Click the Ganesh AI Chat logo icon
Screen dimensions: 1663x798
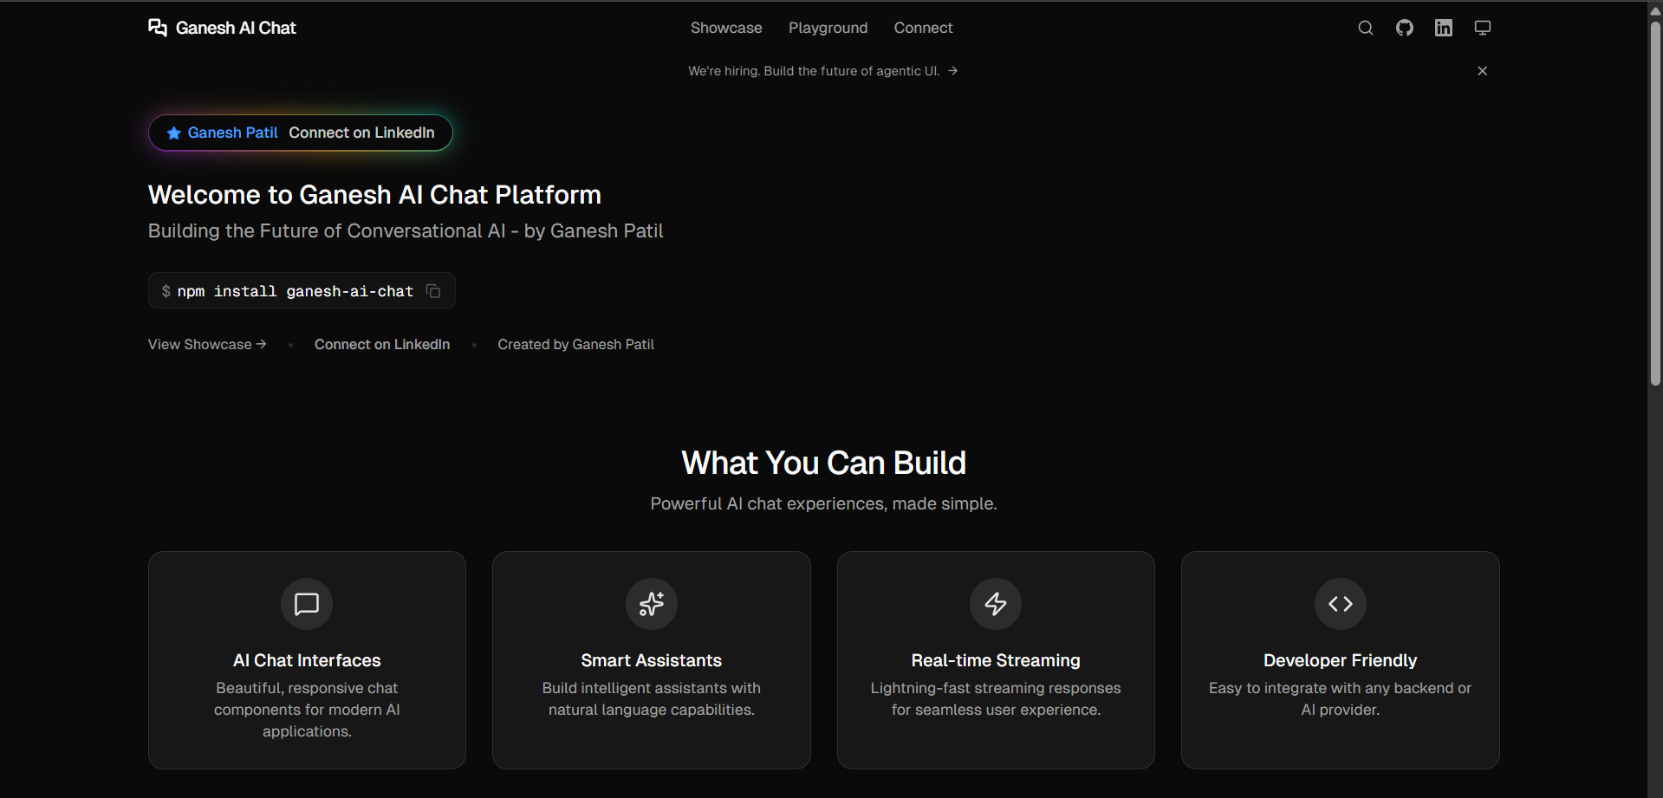(x=157, y=27)
